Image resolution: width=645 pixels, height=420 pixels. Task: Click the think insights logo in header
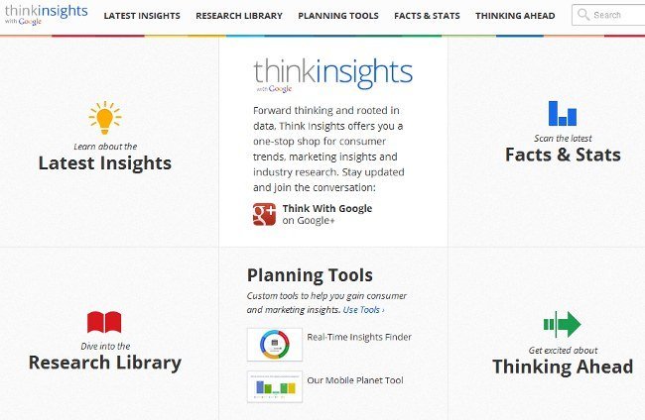[44, 14]
